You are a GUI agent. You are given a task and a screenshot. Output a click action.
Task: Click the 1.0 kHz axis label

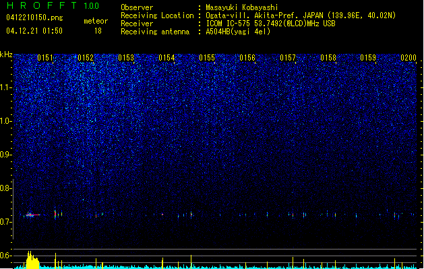5,121
